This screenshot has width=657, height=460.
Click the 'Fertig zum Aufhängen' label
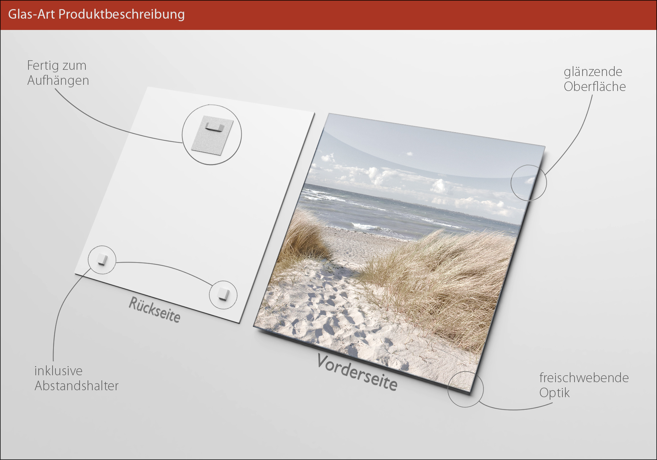tap(58, 73)
